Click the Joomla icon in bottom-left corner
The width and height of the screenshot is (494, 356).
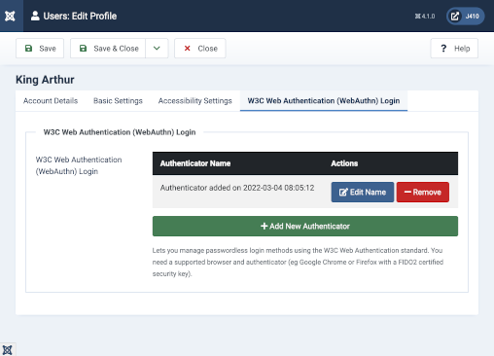pyautogui.click(x=8, y=349)
